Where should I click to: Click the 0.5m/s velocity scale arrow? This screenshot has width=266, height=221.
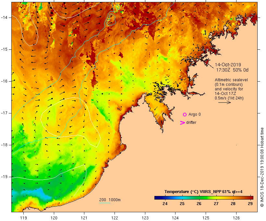point(224,102)
